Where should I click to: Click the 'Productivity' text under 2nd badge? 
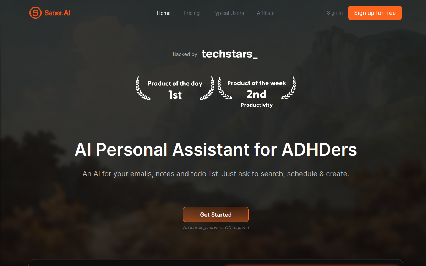257,105
